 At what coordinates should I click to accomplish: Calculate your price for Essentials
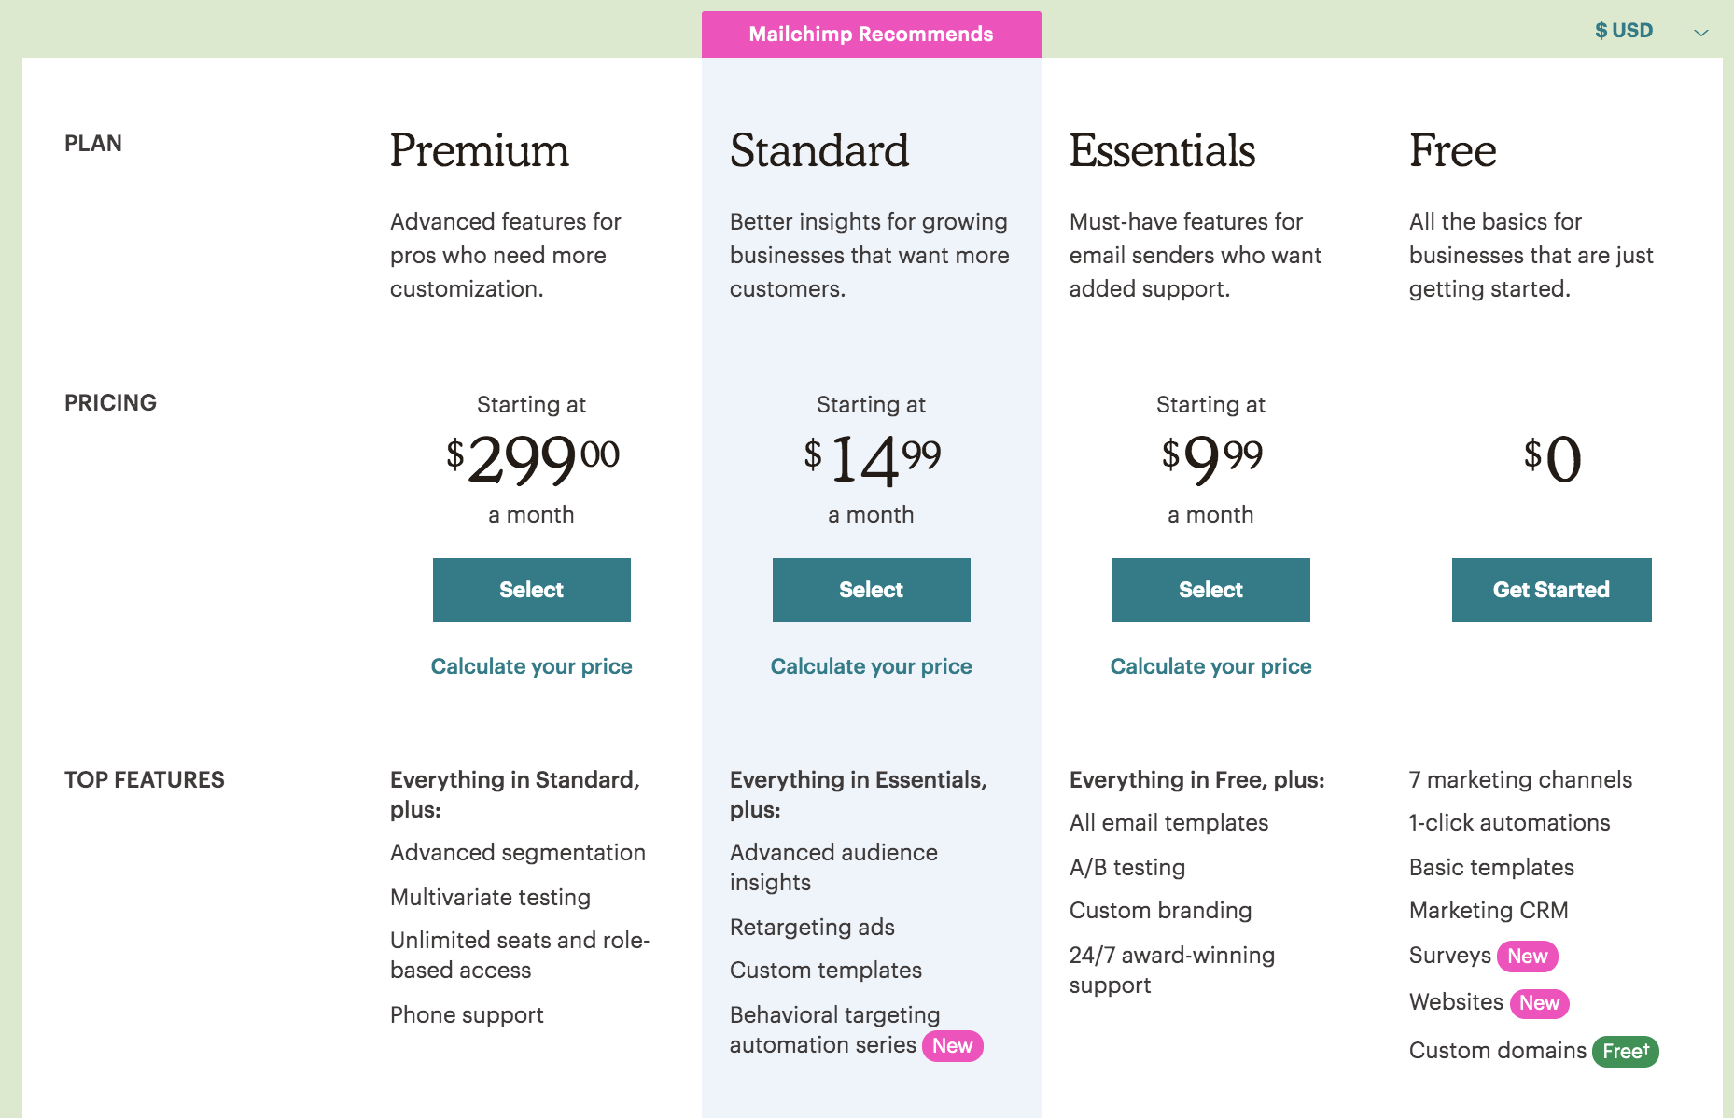pos(1211,666)
